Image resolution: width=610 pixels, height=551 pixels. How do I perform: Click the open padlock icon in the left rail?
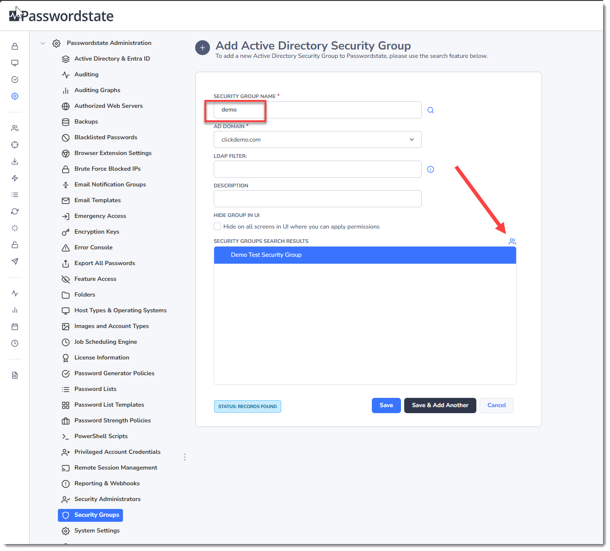15,245
